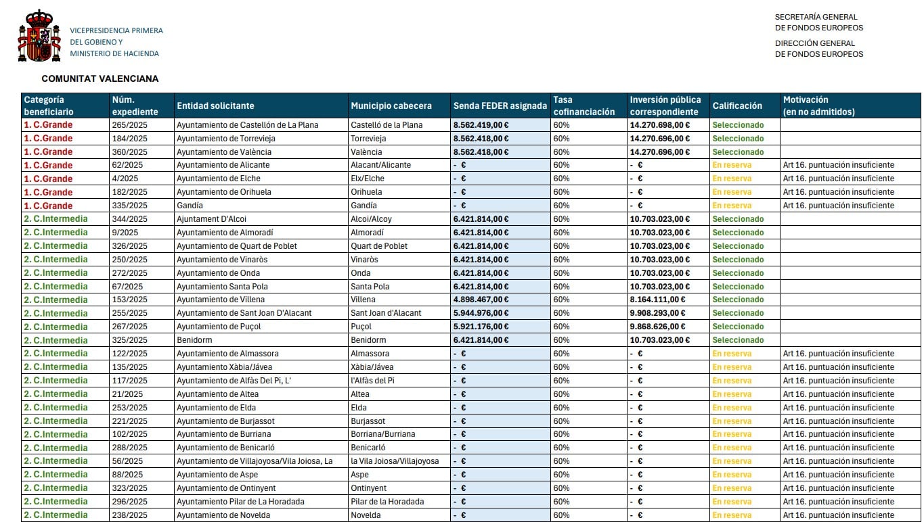This screenshot has width=924, height=522.
Task: Click 'Ayuntamiento Pilar de La Horadada' cell
Action: tap(240, 502)
